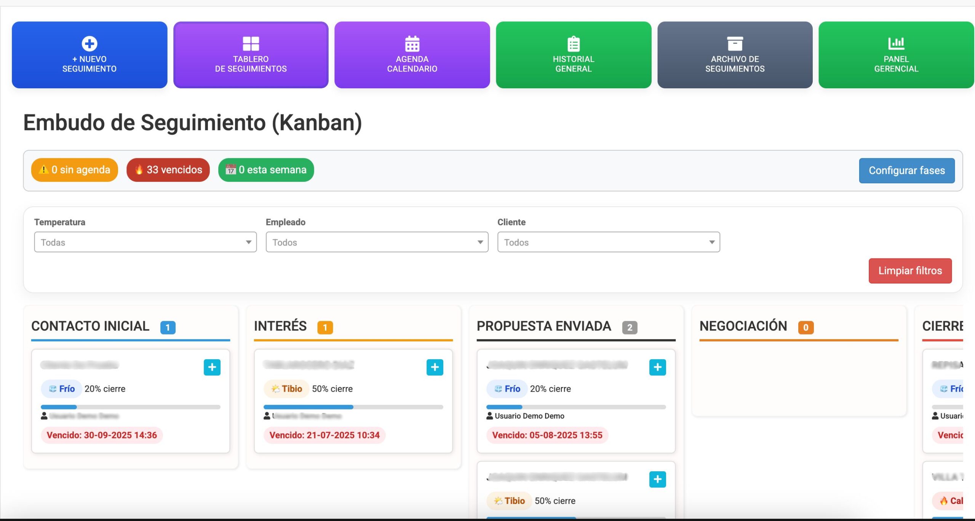Click the Vencido date on the Frío proposal card
The width and height of the screenshot is (975, 521).
(548, 435)
